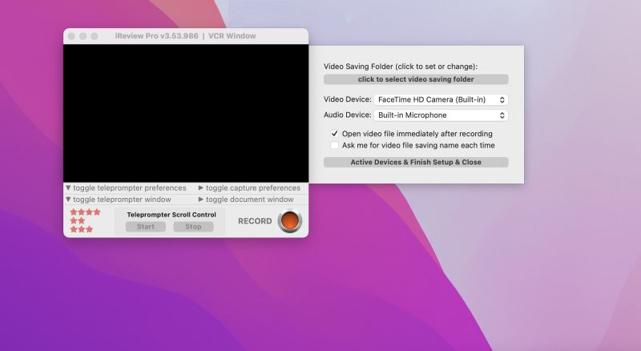Click the Teleprompter Scroll Control heading
This screenshot has height=351, width=641.
(171, 215)
